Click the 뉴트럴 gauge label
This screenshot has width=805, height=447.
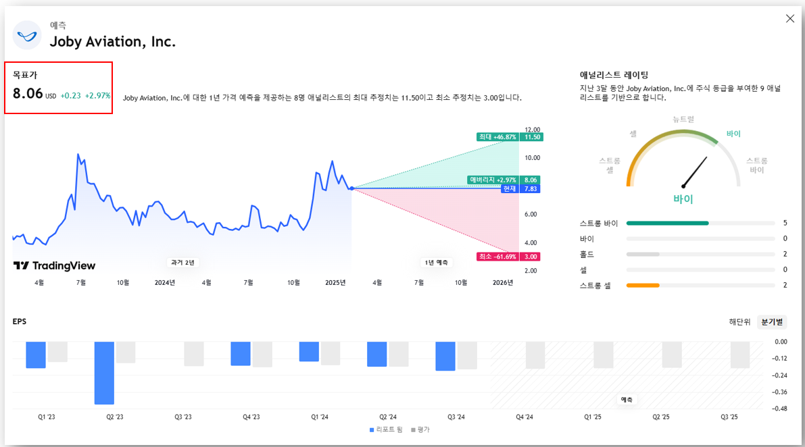(x=683, y=120)
